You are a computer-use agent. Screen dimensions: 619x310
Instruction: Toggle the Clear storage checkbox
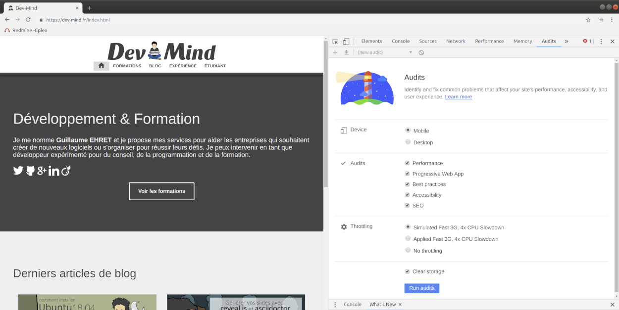408,271
